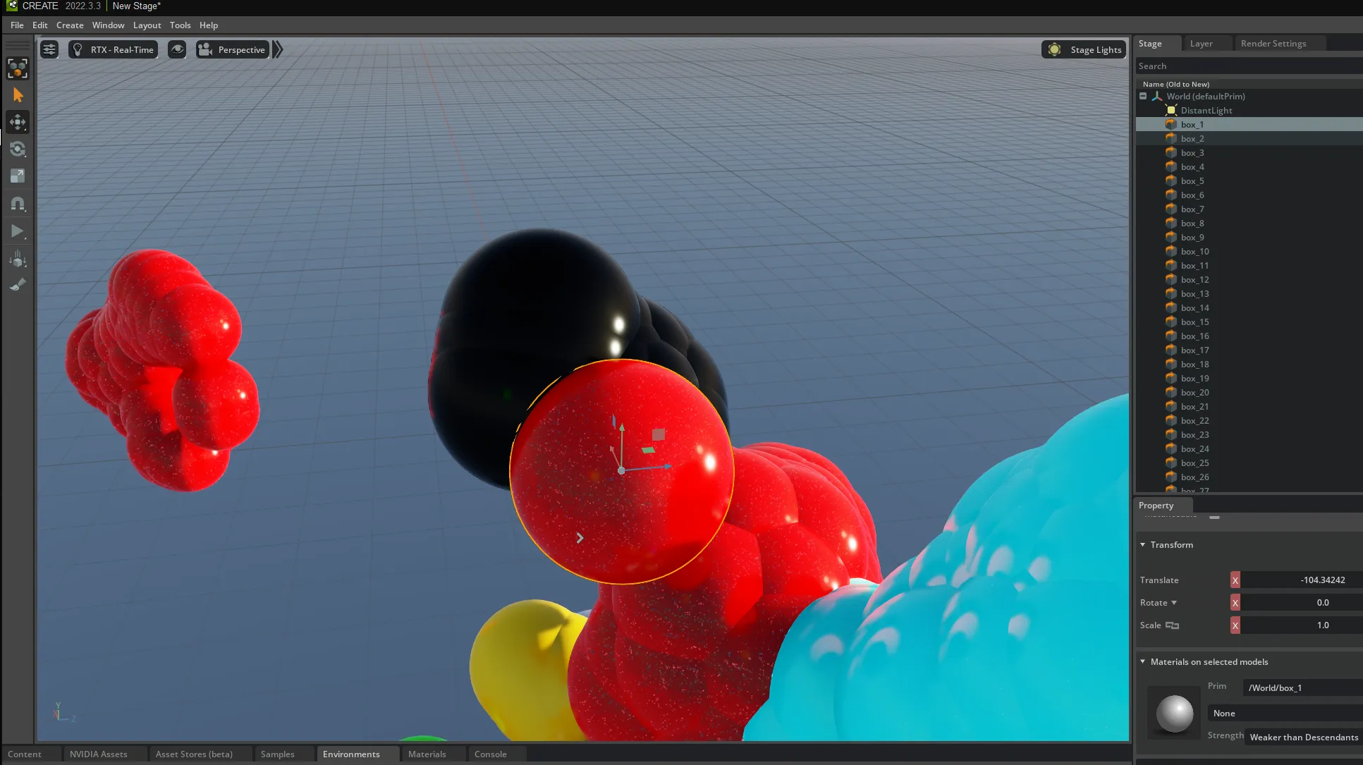Open viewport settings sliders icon
Viewport: 1363px width, 765px height.
point(49,49)
